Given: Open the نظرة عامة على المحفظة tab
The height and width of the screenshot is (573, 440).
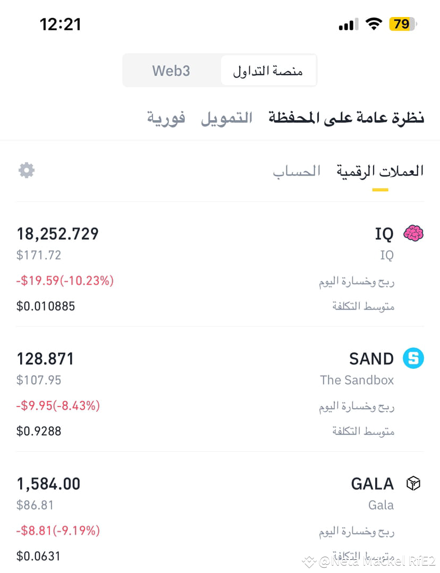Looking at the screenshot, I should [x=346, y=117].
